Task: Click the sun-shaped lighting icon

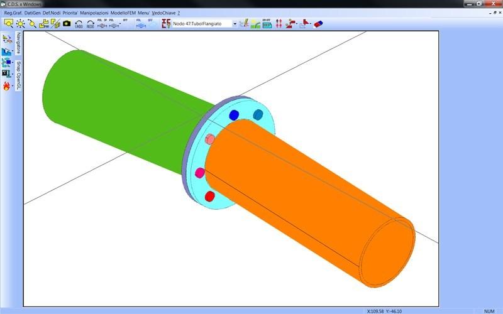Action: point(20,23)
